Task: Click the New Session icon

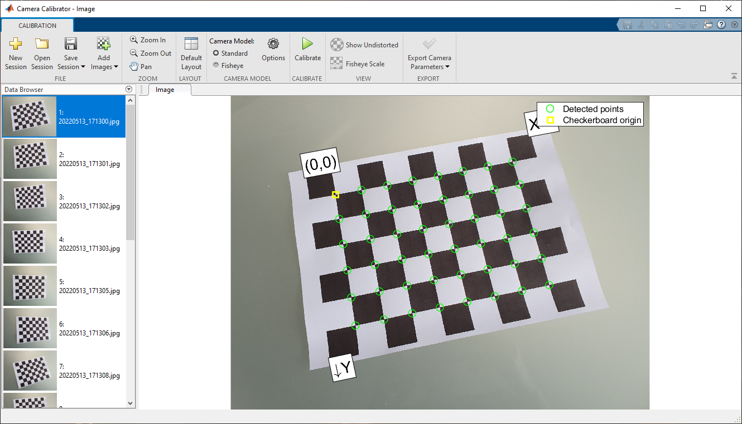Action: (16, 45)
